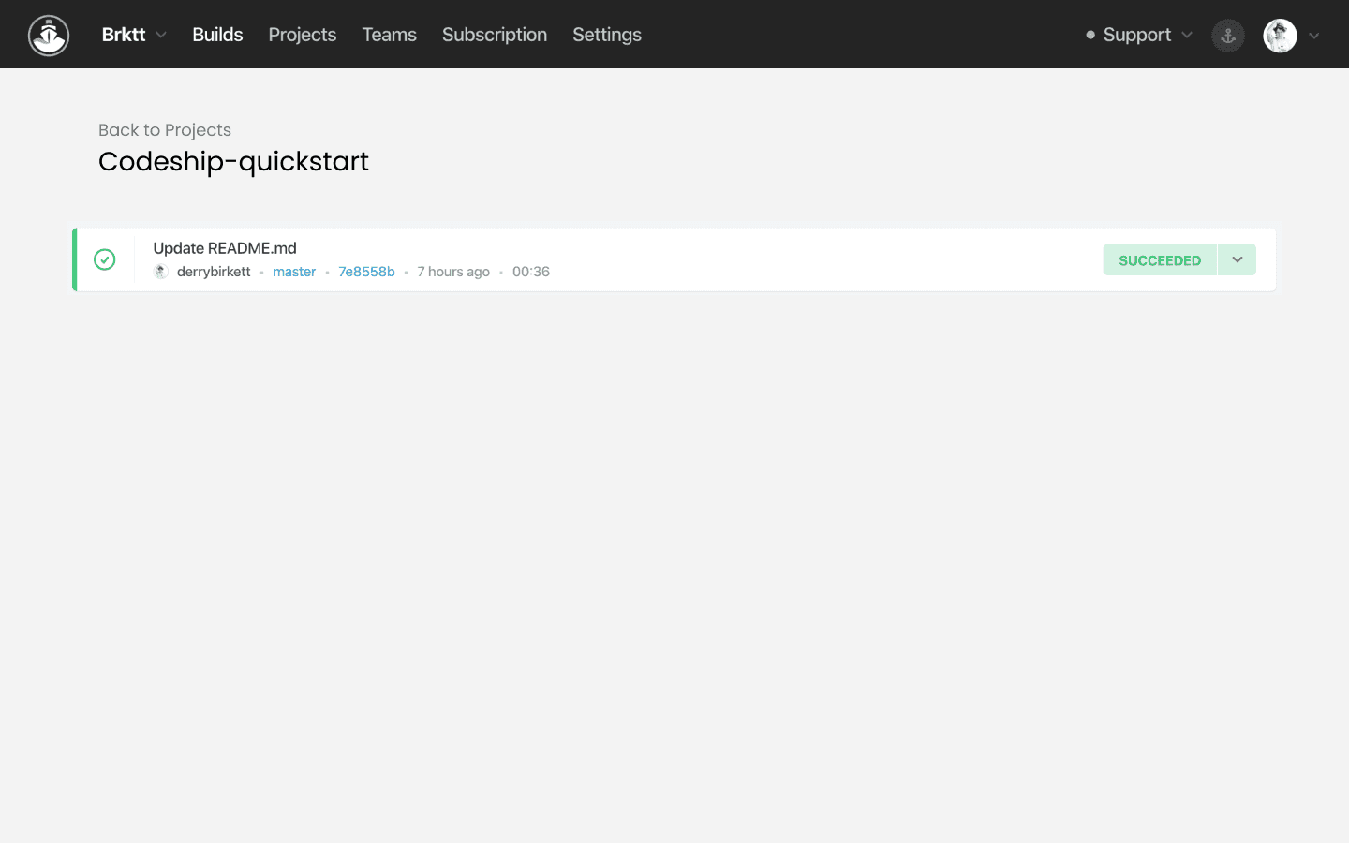Screen dimensions: 1349x843
Task: Navigate to Teams
Action: tap(389, 35)
